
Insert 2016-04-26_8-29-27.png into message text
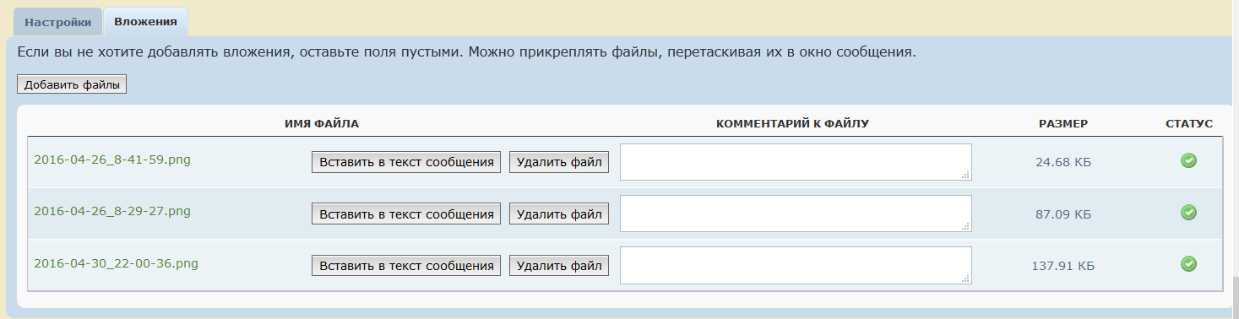406,214
